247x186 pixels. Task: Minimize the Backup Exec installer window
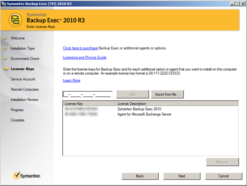pos(232,4)
